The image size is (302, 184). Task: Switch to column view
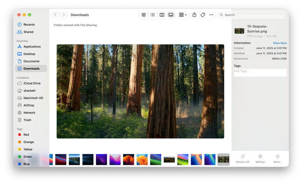(x=162, y=15)
